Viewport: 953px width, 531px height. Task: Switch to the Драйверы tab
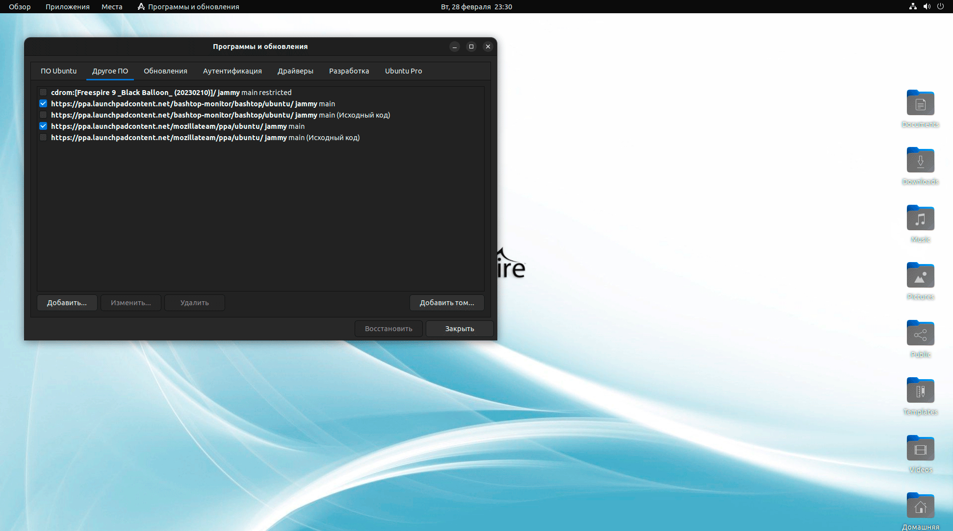[295, 71]
